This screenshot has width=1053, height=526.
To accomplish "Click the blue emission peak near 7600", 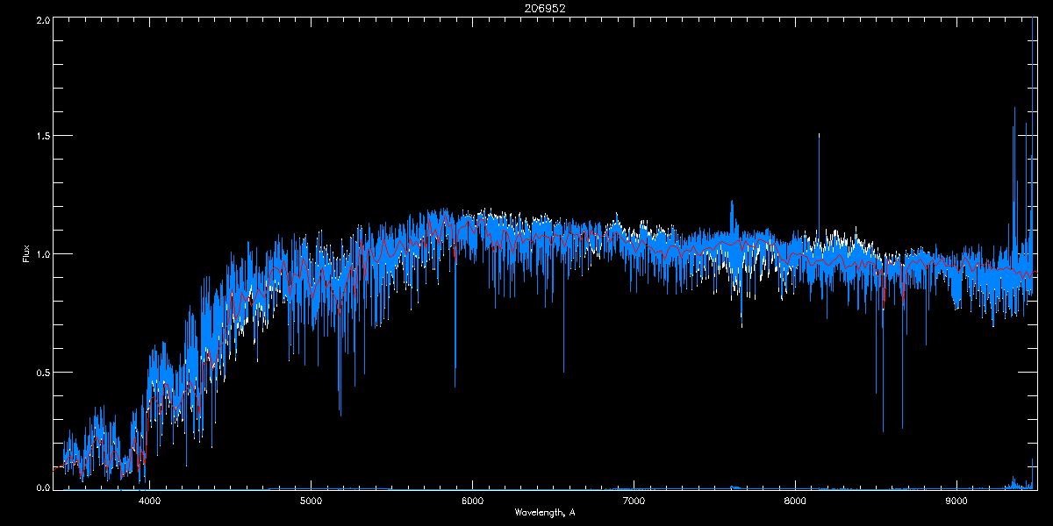I will pos(732,201).
